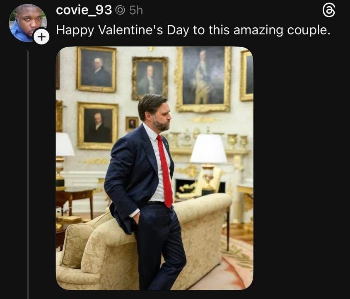
Task: Click the spiral badge beside covie_93
Action: 120,10
